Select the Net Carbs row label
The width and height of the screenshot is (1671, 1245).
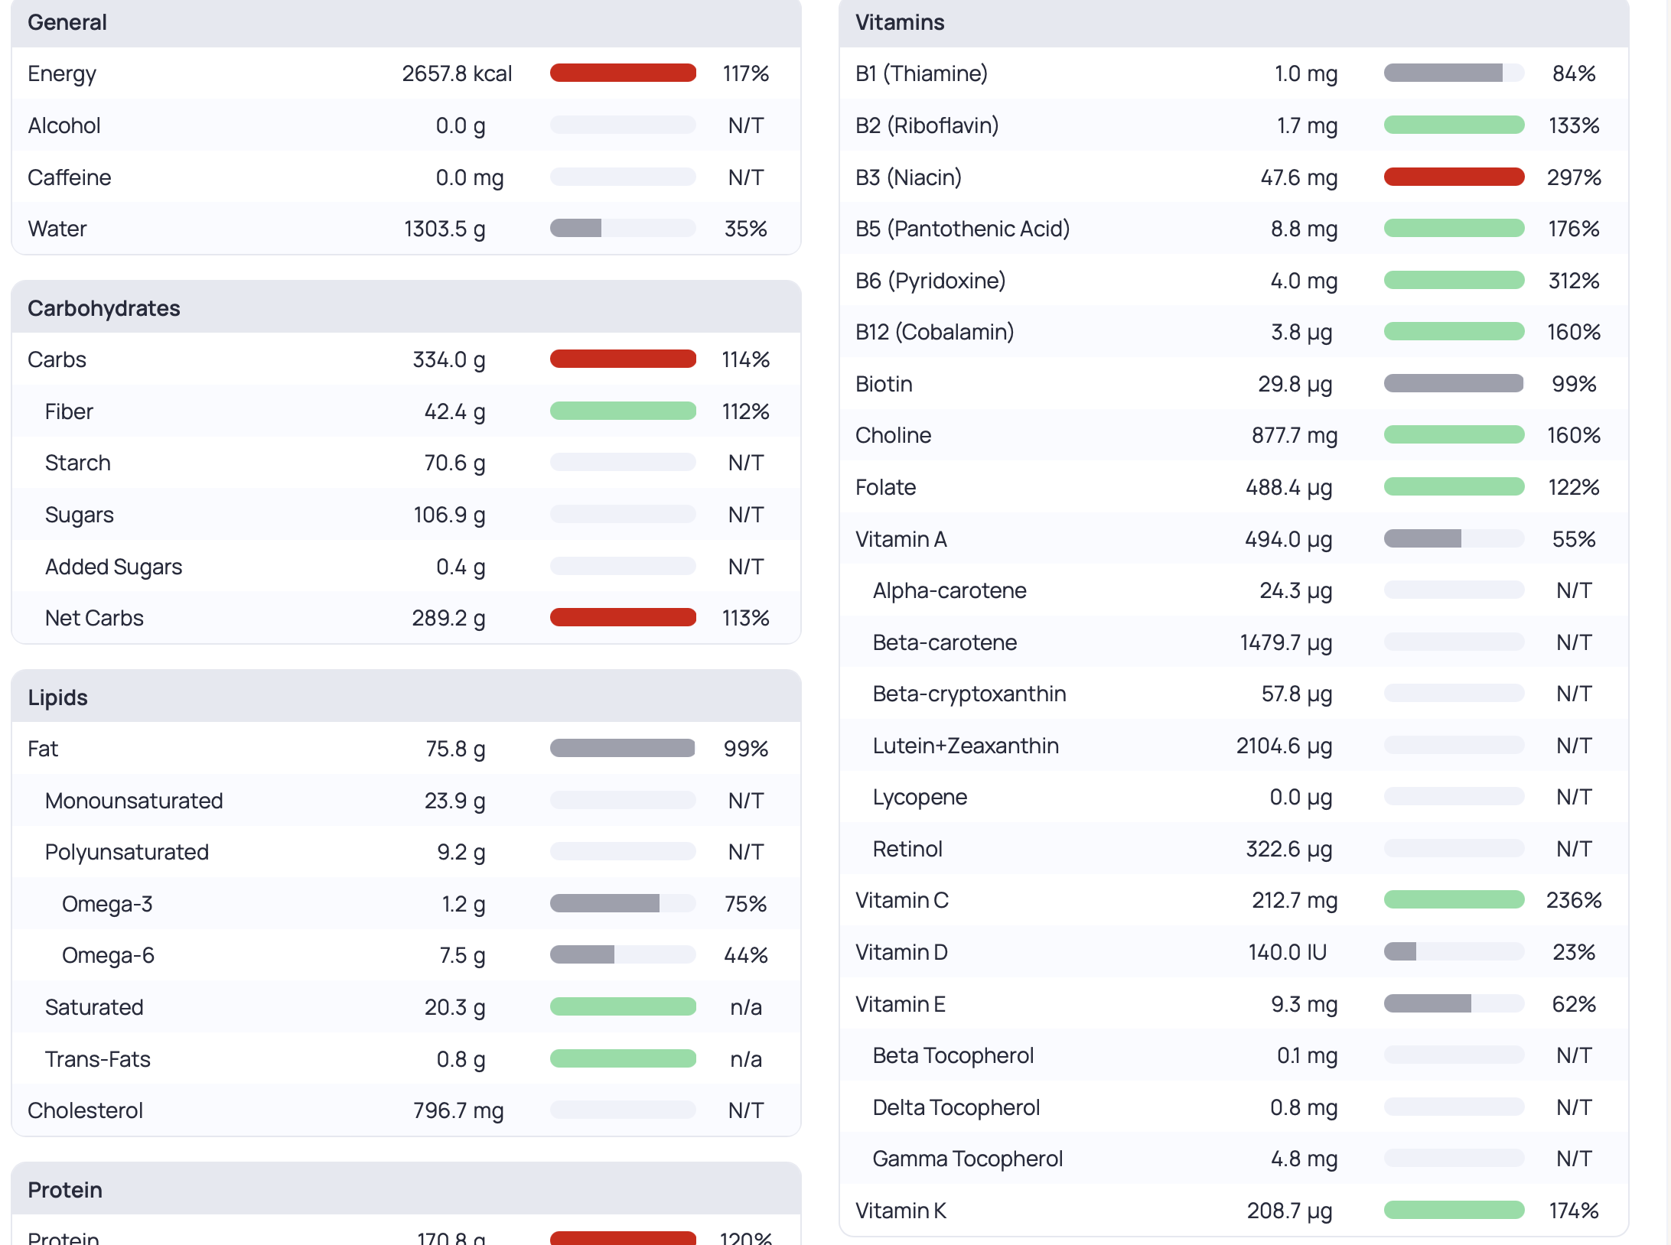click(x=94, y=618)
